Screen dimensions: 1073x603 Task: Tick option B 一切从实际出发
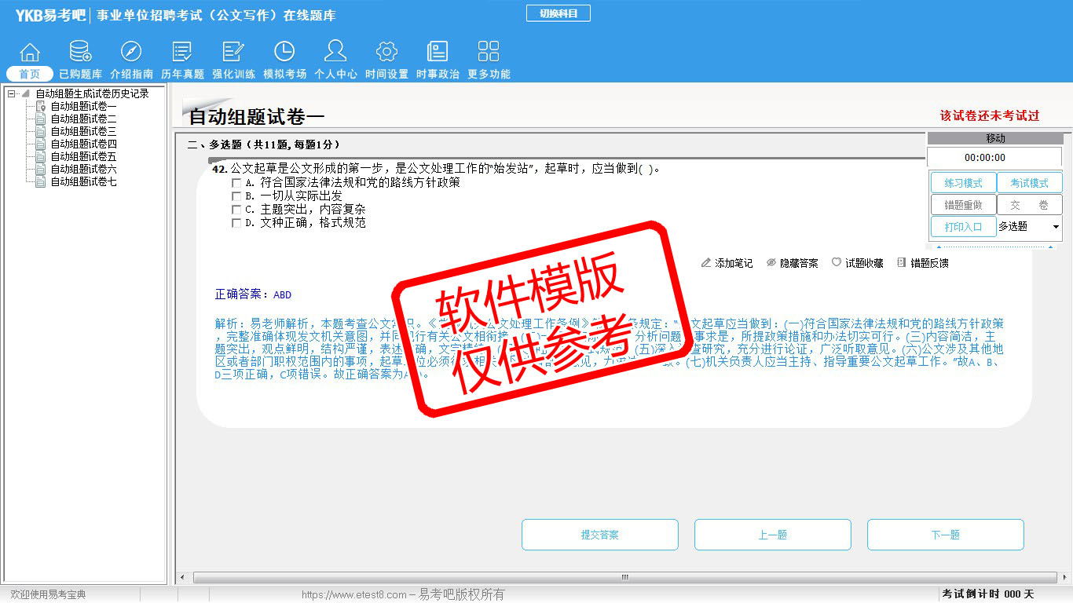tap(236, 196)
